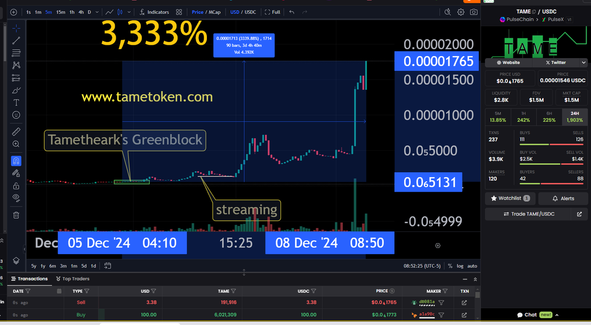Switch to the Transactions tab
The height and width of the screenshot is (325, 591).
tap(30, 279)
